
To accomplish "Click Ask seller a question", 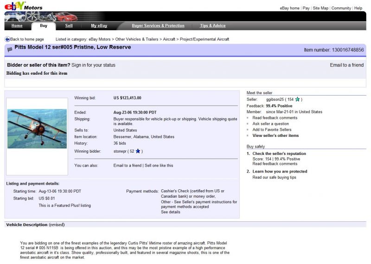I will pos(270,124).
